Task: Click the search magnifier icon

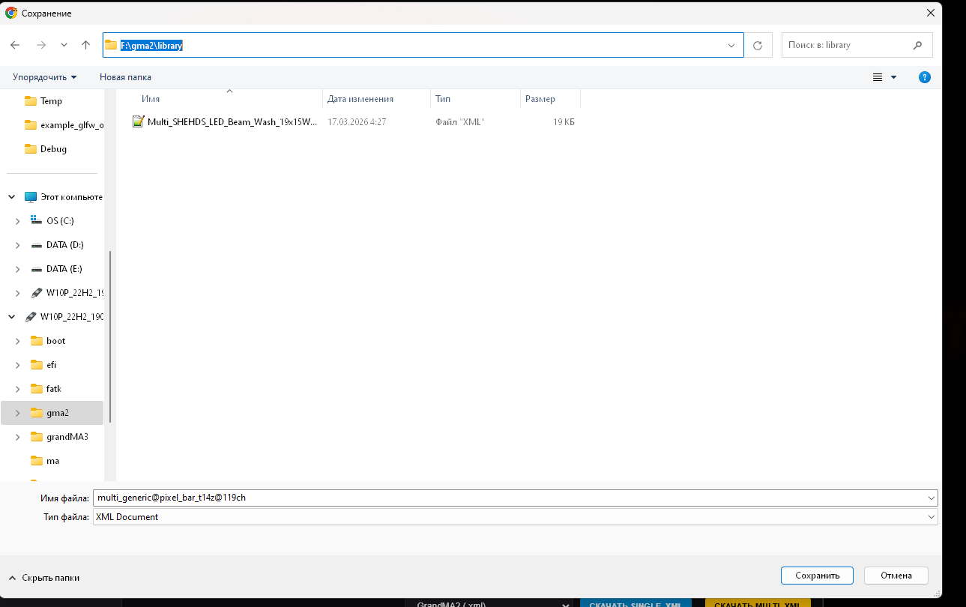Action: [x=917, y=45]
